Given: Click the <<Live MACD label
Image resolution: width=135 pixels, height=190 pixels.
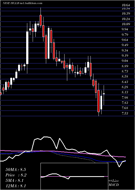Looking at the screenshot, I should click(114, 183).
